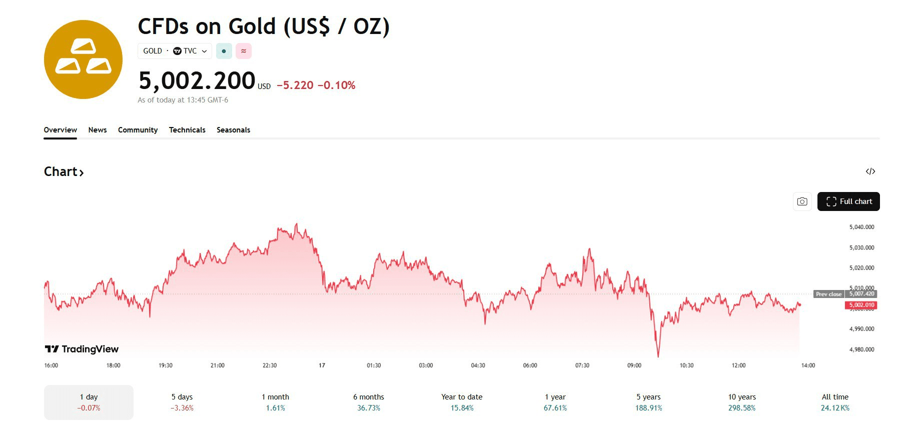This screenshot has height=426, width=924.
Task: Show the All time range
Action: pos(835,402)
